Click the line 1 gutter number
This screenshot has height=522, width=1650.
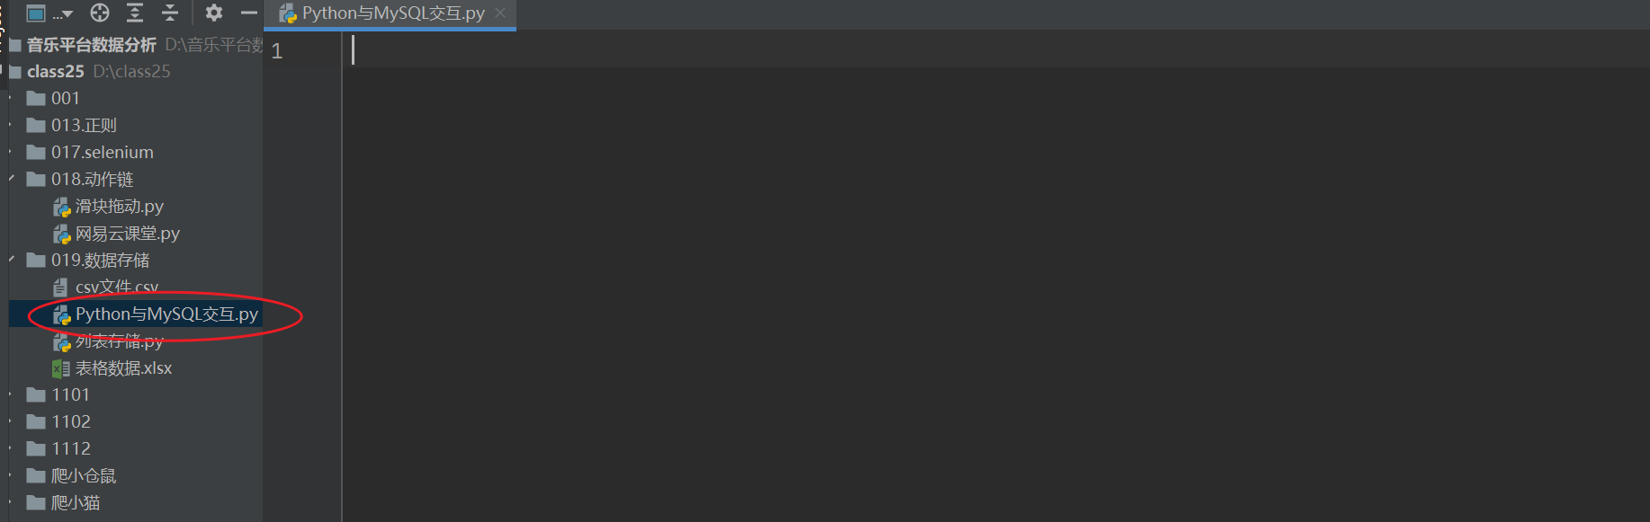coord(277,51)
